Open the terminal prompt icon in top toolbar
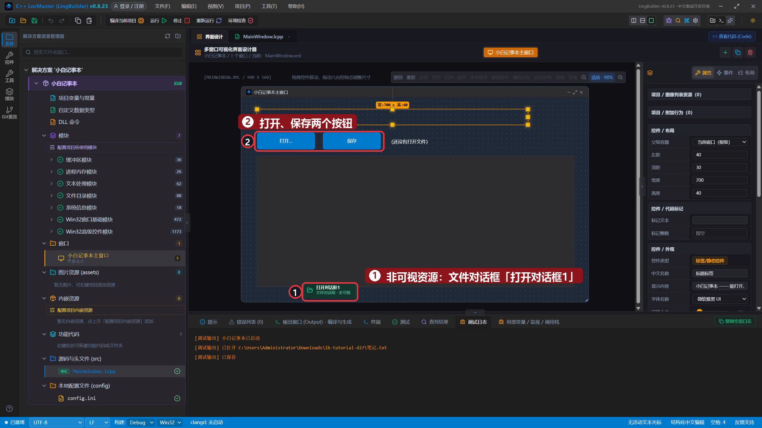The height and width of the screenshot is (428, 762). [x=722, y=21]
